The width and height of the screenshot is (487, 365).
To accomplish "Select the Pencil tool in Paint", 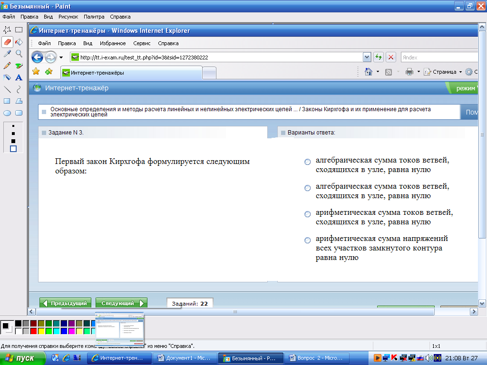I will (x=7, y=66).
